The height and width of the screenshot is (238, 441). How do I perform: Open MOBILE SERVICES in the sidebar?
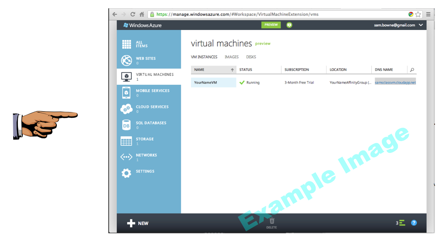pos(149,93)
